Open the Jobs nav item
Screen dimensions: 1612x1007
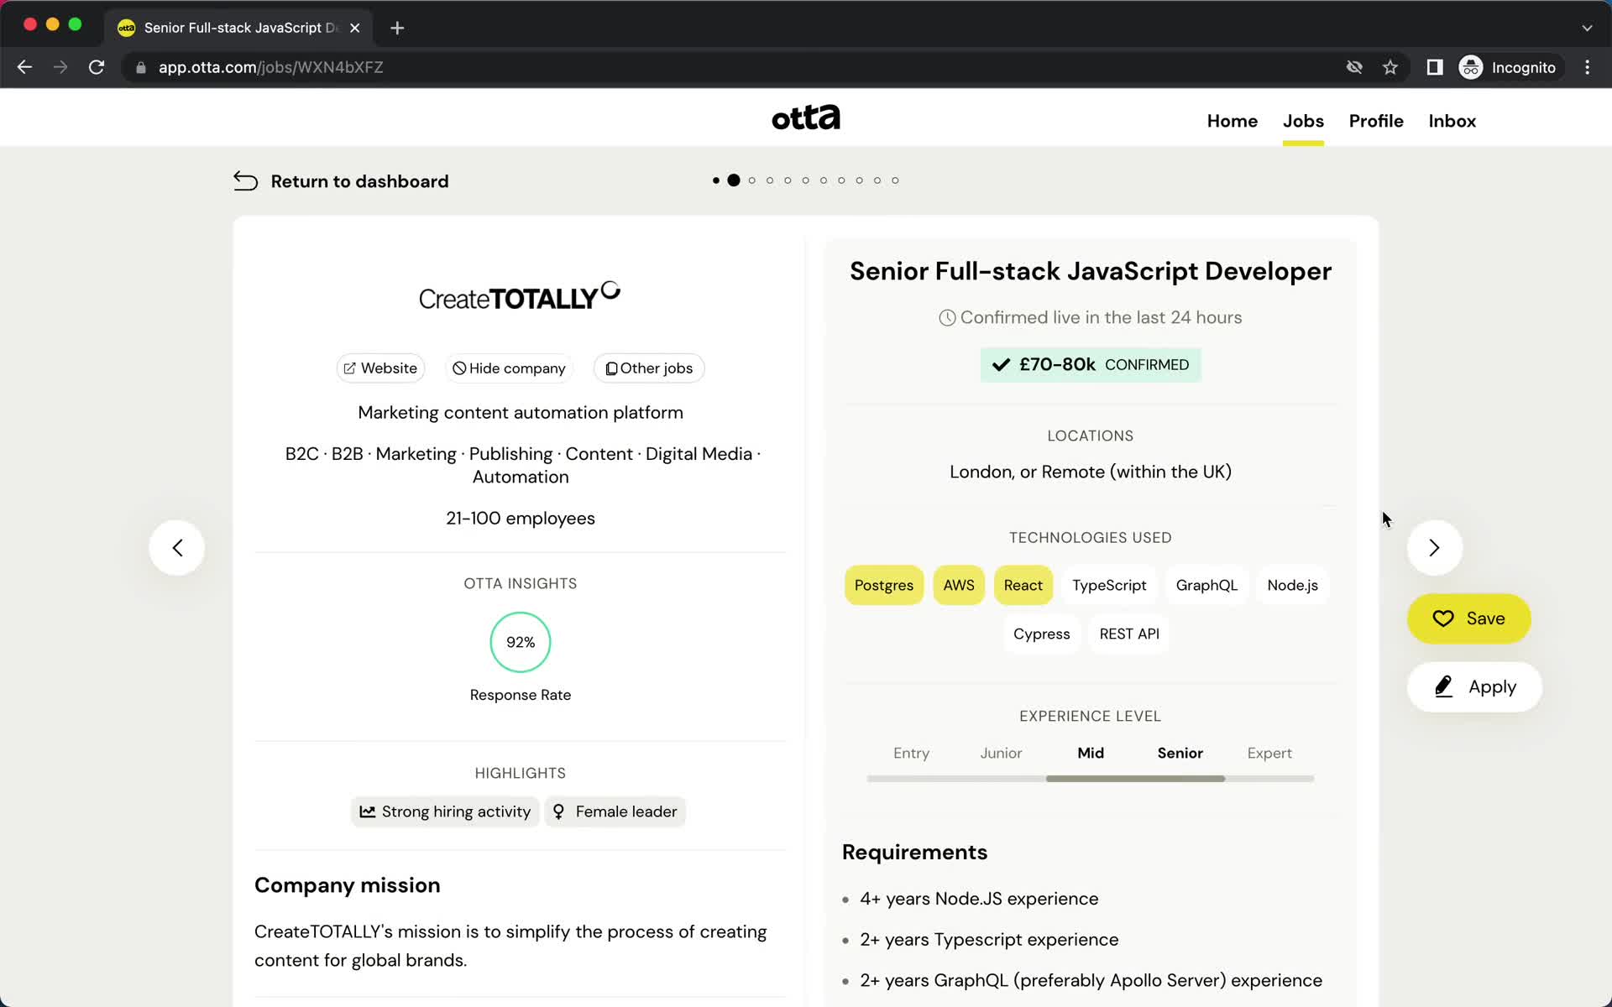(1303, 121)
